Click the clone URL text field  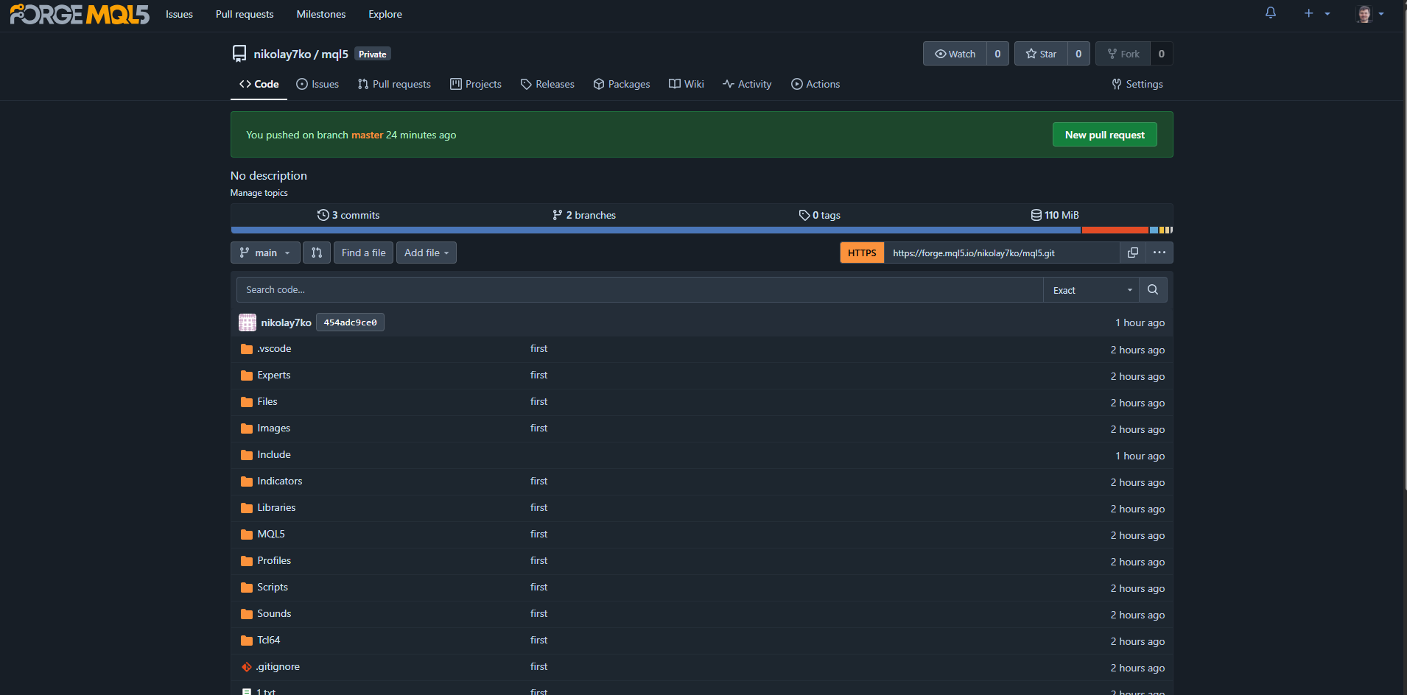[x=1002, y=253]
